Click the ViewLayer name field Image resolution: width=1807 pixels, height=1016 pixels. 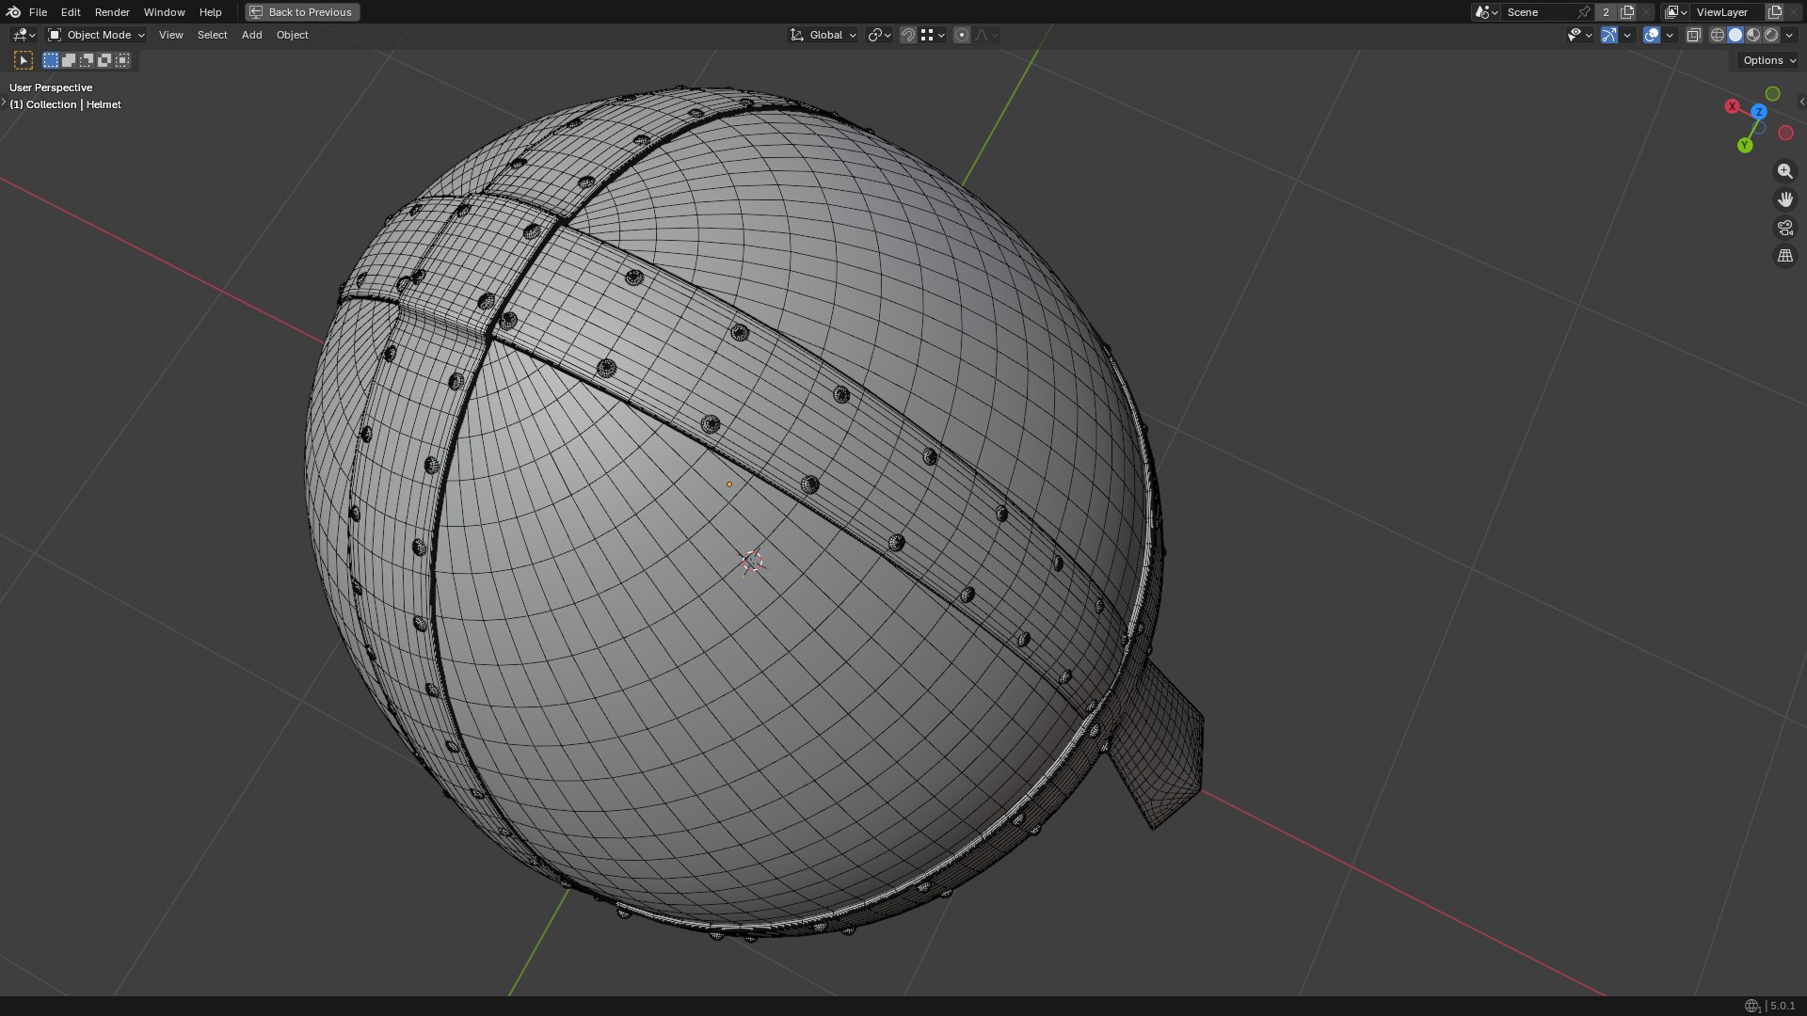click(x=1727, y=12)
